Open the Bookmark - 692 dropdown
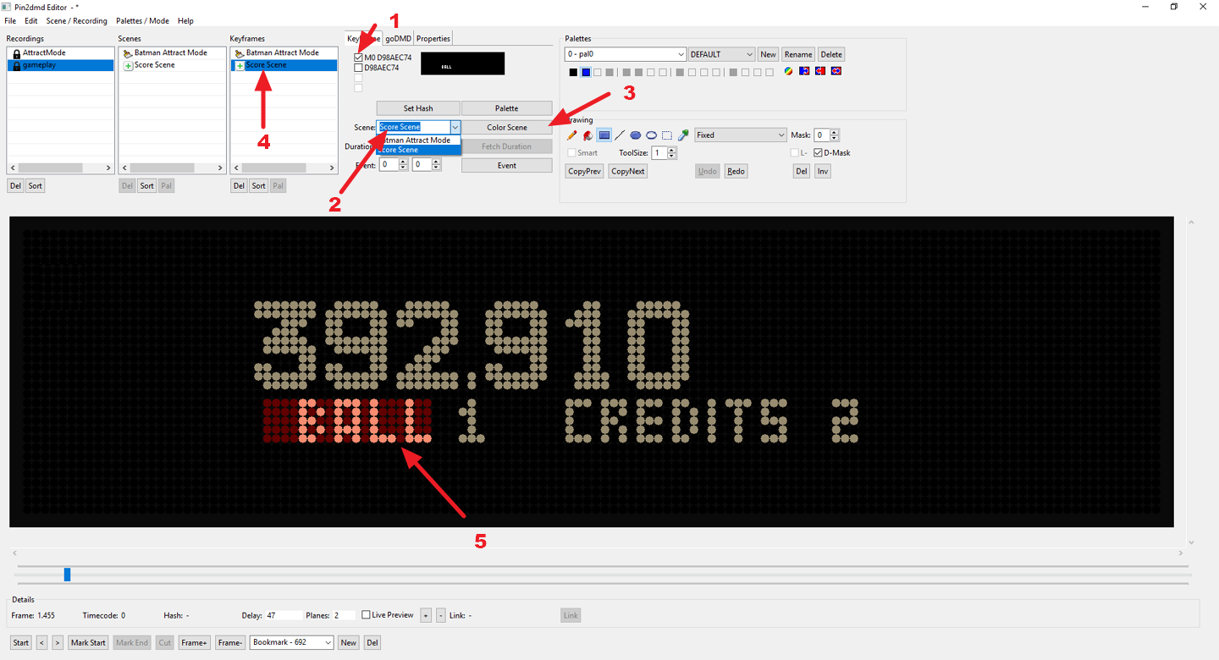 click(x=291, y=642)
